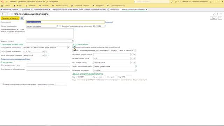Click the search magnifier icon
This screenshot has width=224, height=126.
click(x=135, y=2)
